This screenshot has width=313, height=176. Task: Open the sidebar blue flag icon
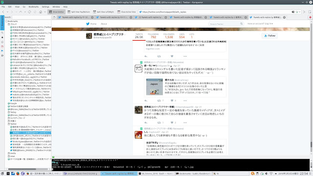2,51
